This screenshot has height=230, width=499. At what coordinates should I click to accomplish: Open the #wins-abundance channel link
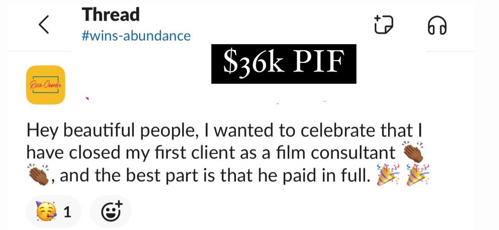[136, 36]
